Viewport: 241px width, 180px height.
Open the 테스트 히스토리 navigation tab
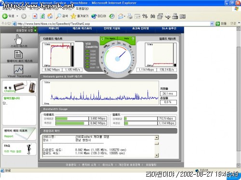(82, 28)
